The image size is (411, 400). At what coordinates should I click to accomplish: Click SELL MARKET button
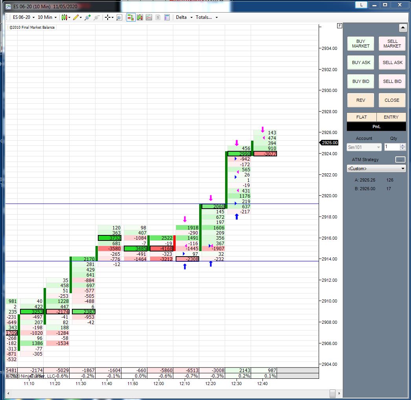[x=392, y=44]
